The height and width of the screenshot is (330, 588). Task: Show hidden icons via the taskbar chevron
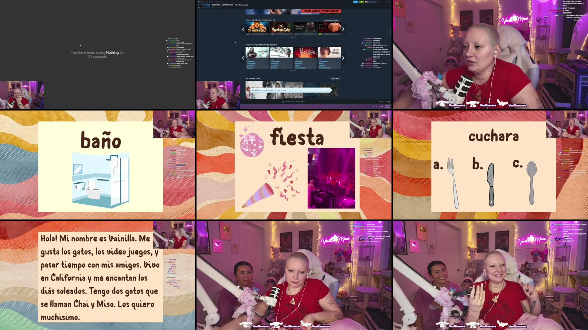pos(373,107)
